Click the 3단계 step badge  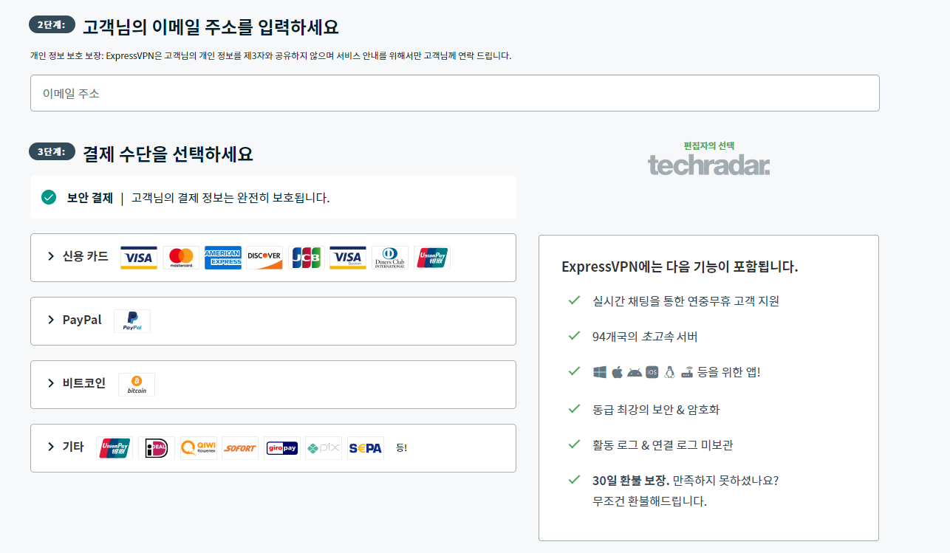click(52, 151)
